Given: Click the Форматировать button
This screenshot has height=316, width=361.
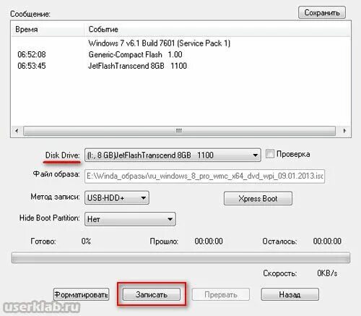Looking at the screenshot, I should pyautogui.click(x=81, y=294).
